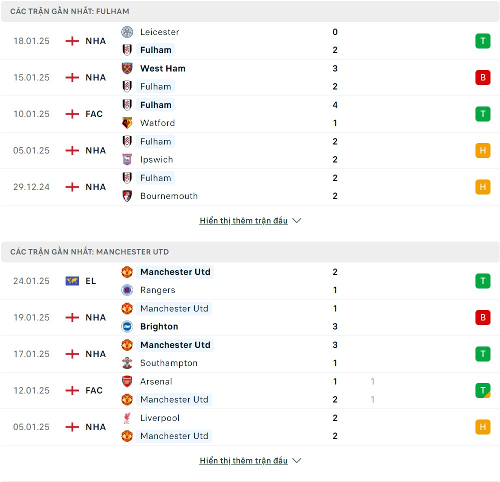Viewport: 500px width, 482px height.
Task: Click the Leicester club crest icon
Action: coord(127,32)
